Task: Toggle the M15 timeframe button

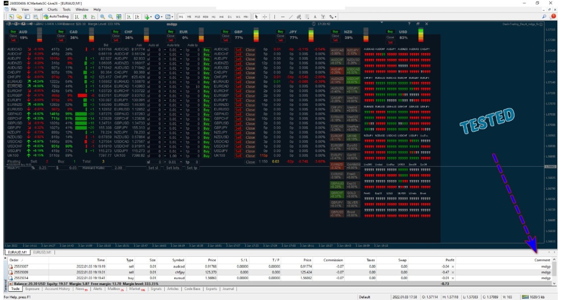Action: click(x=197, y=17)
